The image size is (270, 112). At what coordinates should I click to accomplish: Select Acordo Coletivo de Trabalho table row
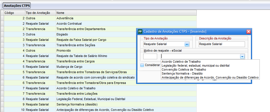point(98,88)
